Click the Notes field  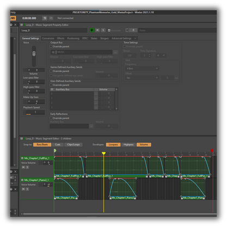(177, 30)
